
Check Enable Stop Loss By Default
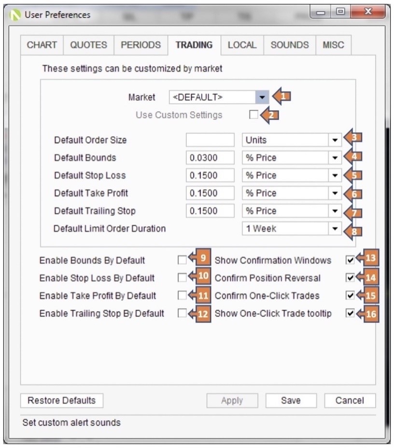(182, 278)
